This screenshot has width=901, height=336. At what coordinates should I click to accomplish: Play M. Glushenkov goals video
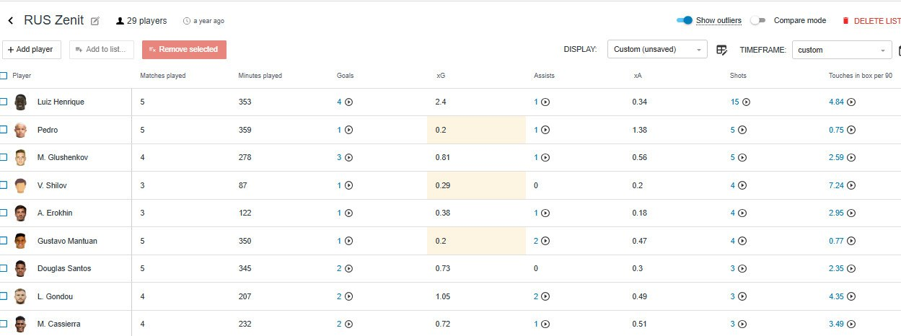349,158
